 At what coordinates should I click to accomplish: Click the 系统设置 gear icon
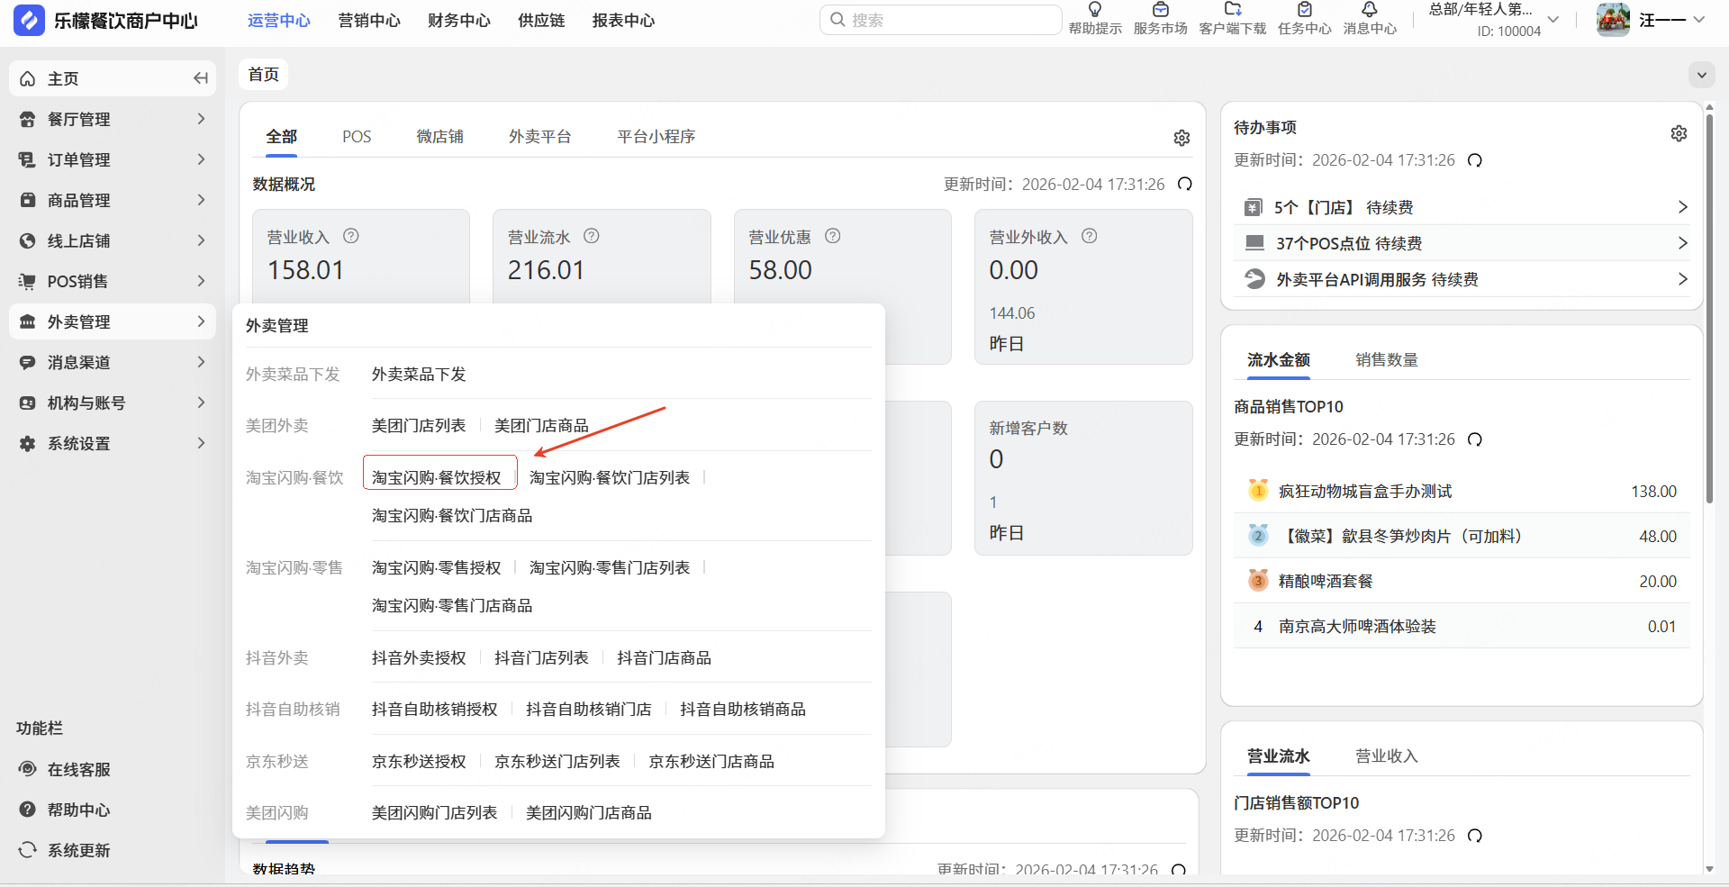(x=28, y=443)
